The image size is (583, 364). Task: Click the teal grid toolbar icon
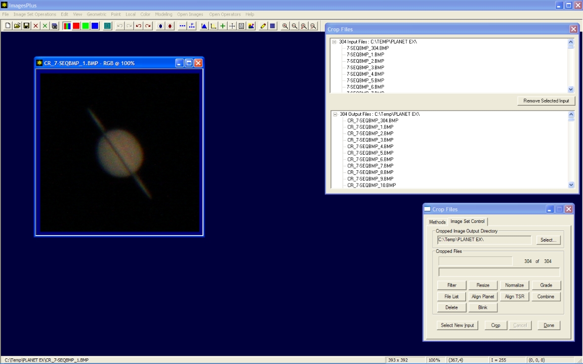coord(107,26)
